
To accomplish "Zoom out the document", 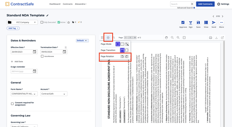I will click(172, 38).
